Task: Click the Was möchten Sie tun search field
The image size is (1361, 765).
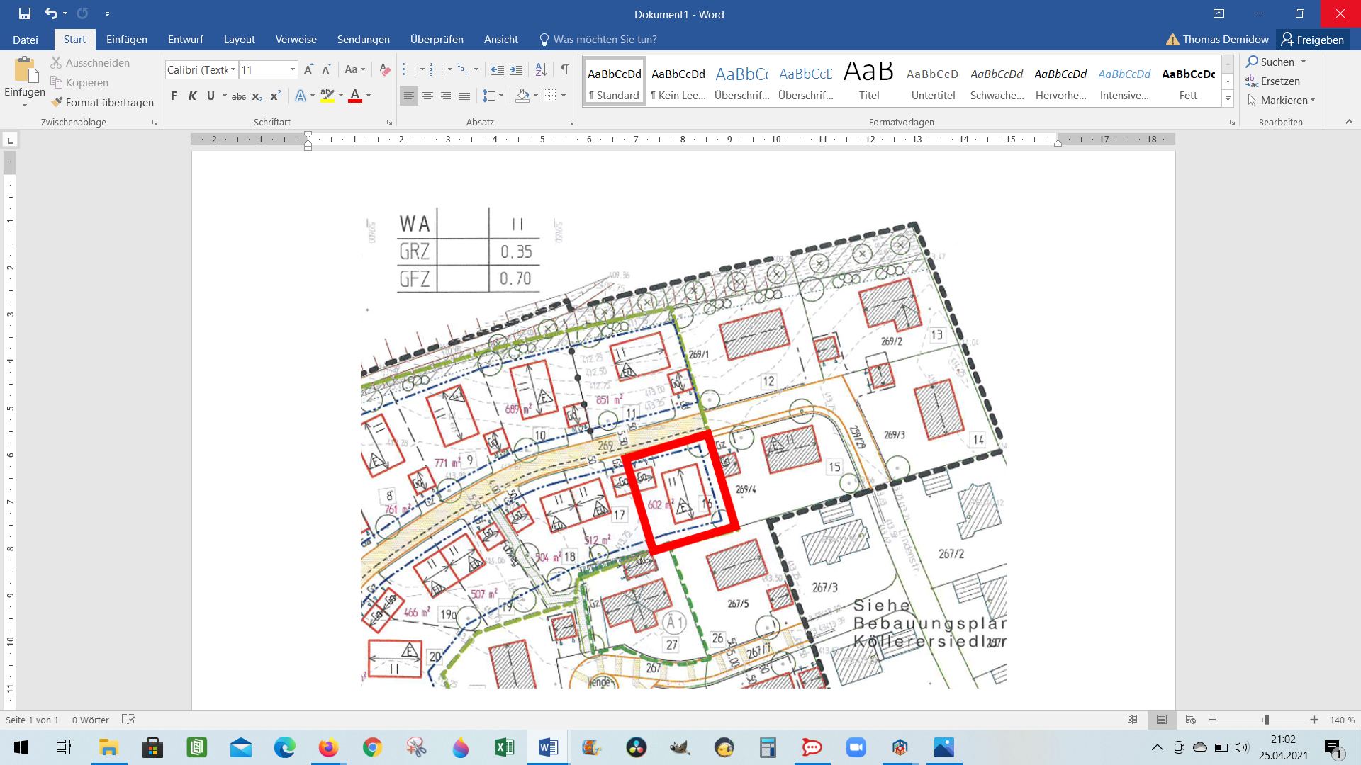Action: (605, 40)
